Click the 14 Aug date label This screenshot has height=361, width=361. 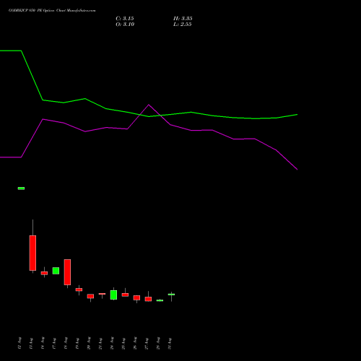coord(43,343)
